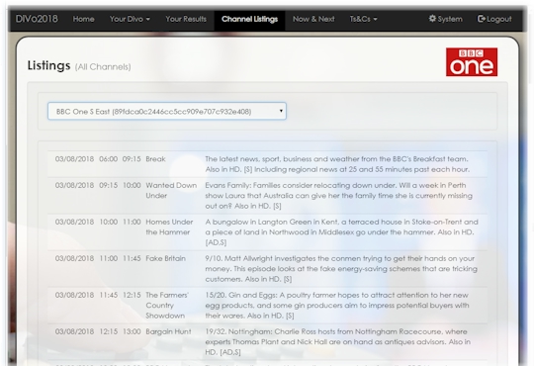Click the BBC One logo
Screen dimensions: 534x366
click(472, 62)
